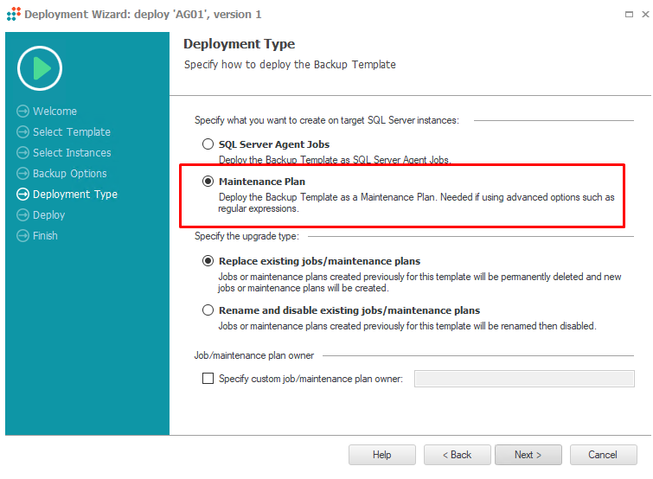Click the arrow icon beside Deployment Type
653x479 pixels.
[22, 195]
